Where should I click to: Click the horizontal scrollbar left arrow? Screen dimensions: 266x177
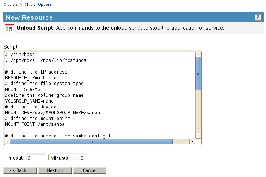point(7,142)
